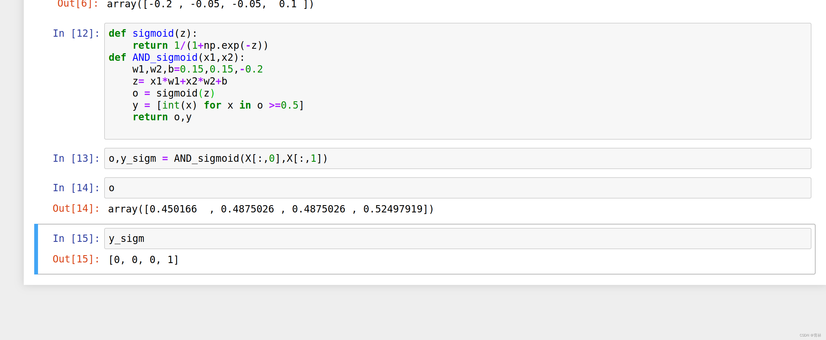Click the list comprehension line with >=0.5
The width and height of the screenshot is (826, 340).
[x=218, y=105]
